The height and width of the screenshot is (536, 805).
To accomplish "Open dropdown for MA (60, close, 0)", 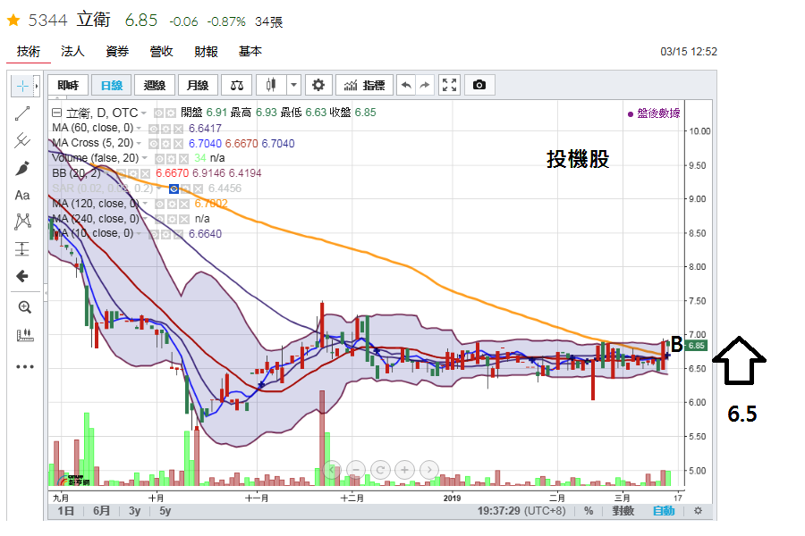I will (x=139, y=128).
